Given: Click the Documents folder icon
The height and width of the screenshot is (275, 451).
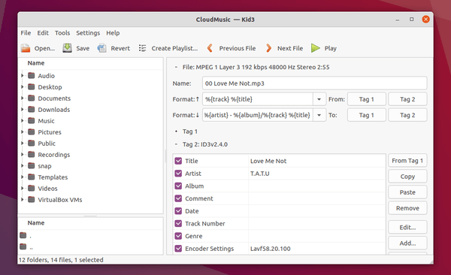Looking at the screenshot, I should click(32, 98).
